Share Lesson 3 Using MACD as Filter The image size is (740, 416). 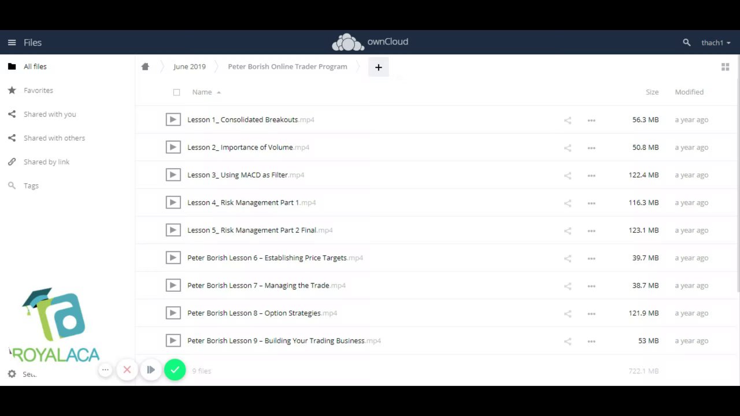[x=568, y=175]
